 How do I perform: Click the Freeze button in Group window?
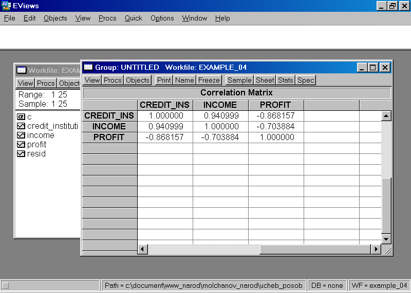tap(209, 80)
